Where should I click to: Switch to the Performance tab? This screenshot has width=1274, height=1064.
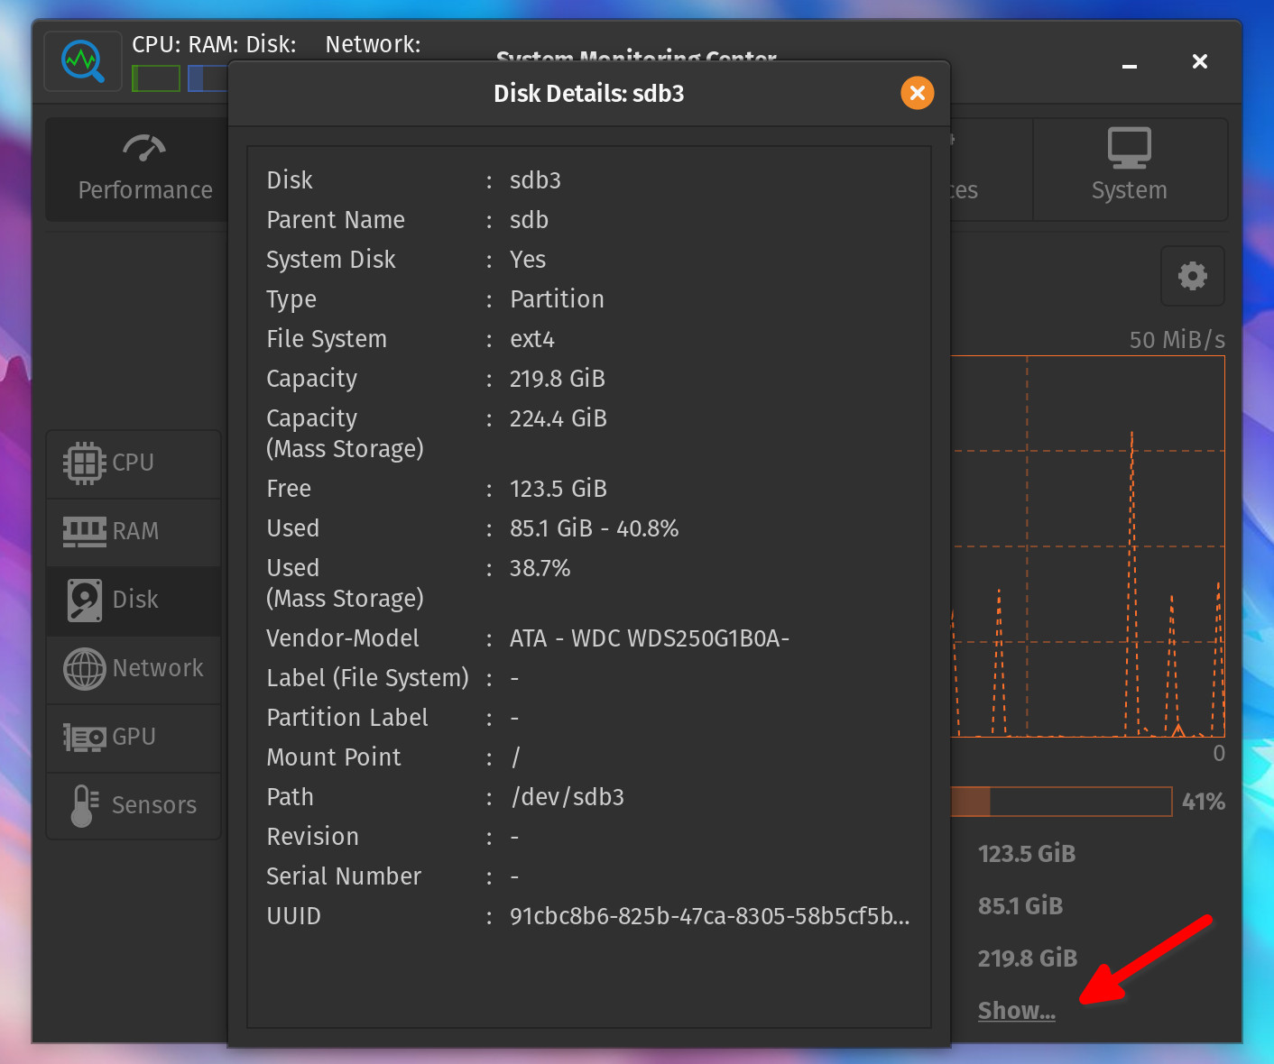(144, 170)
